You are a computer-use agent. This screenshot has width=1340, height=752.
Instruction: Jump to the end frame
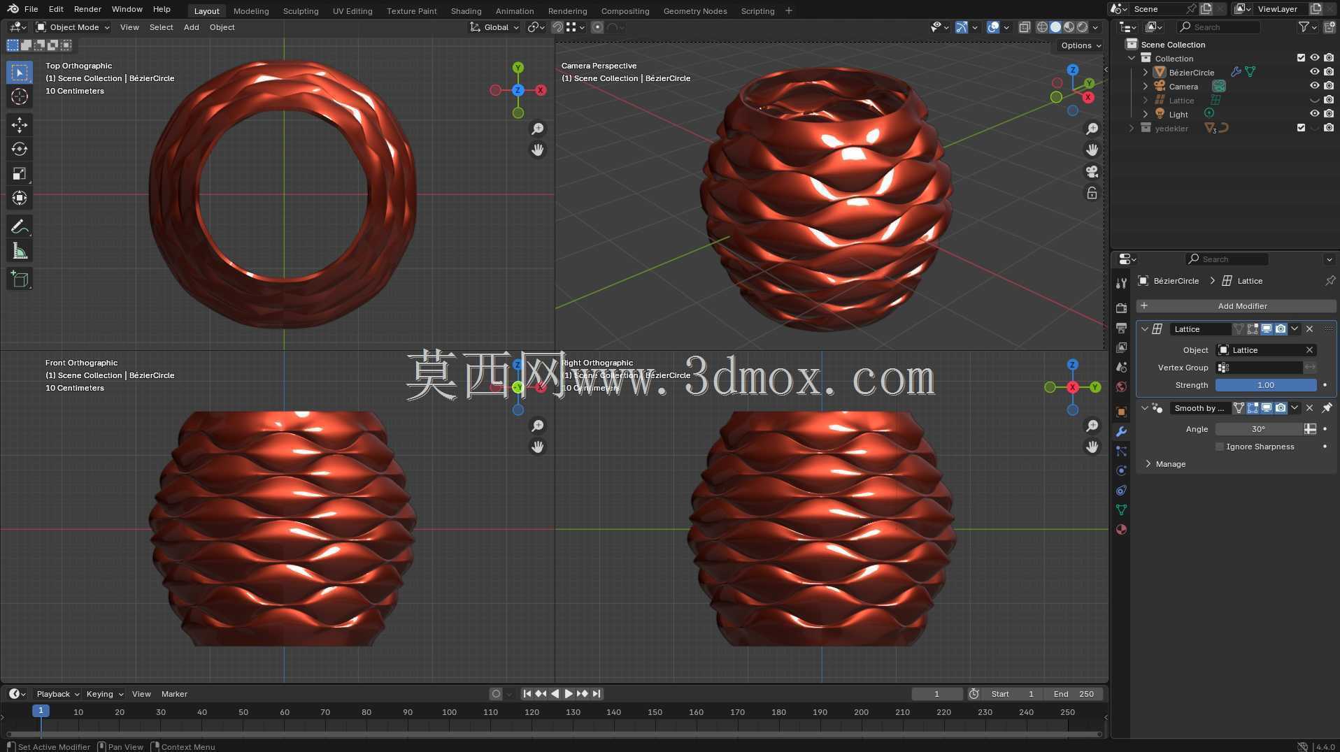pos(597,694)
